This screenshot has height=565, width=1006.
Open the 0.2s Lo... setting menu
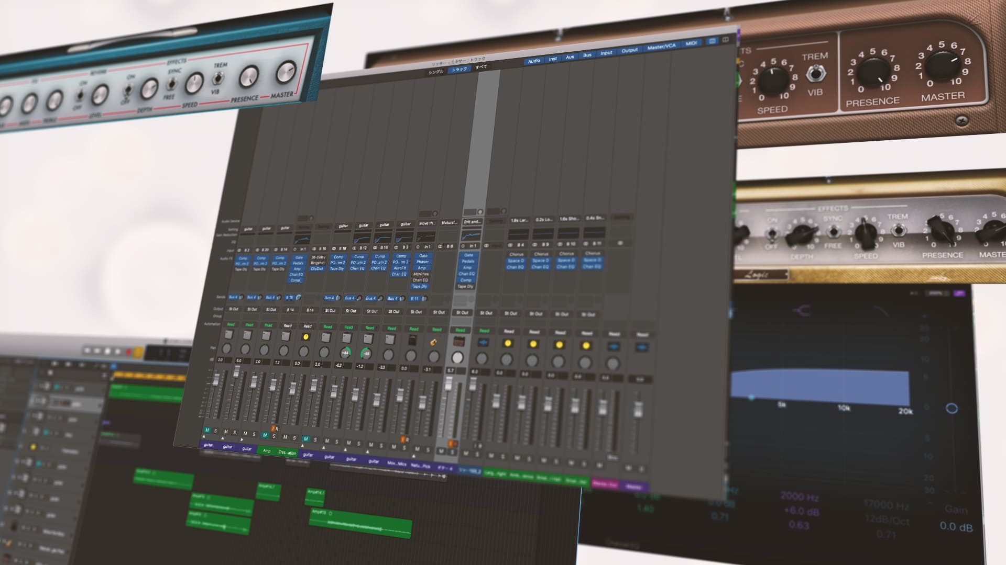tap(544, 219)
